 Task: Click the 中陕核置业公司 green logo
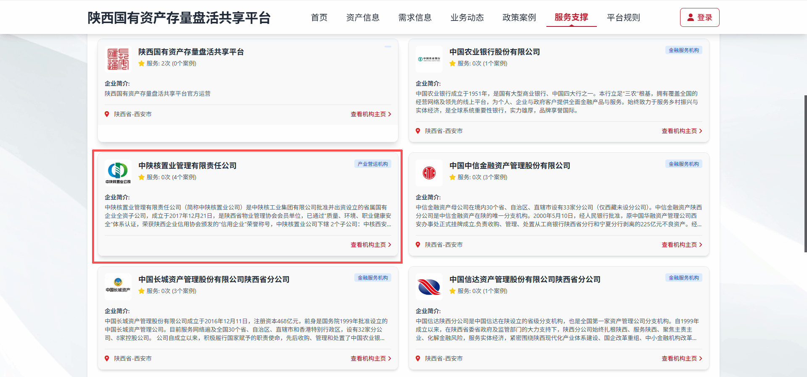pos(118,173)
